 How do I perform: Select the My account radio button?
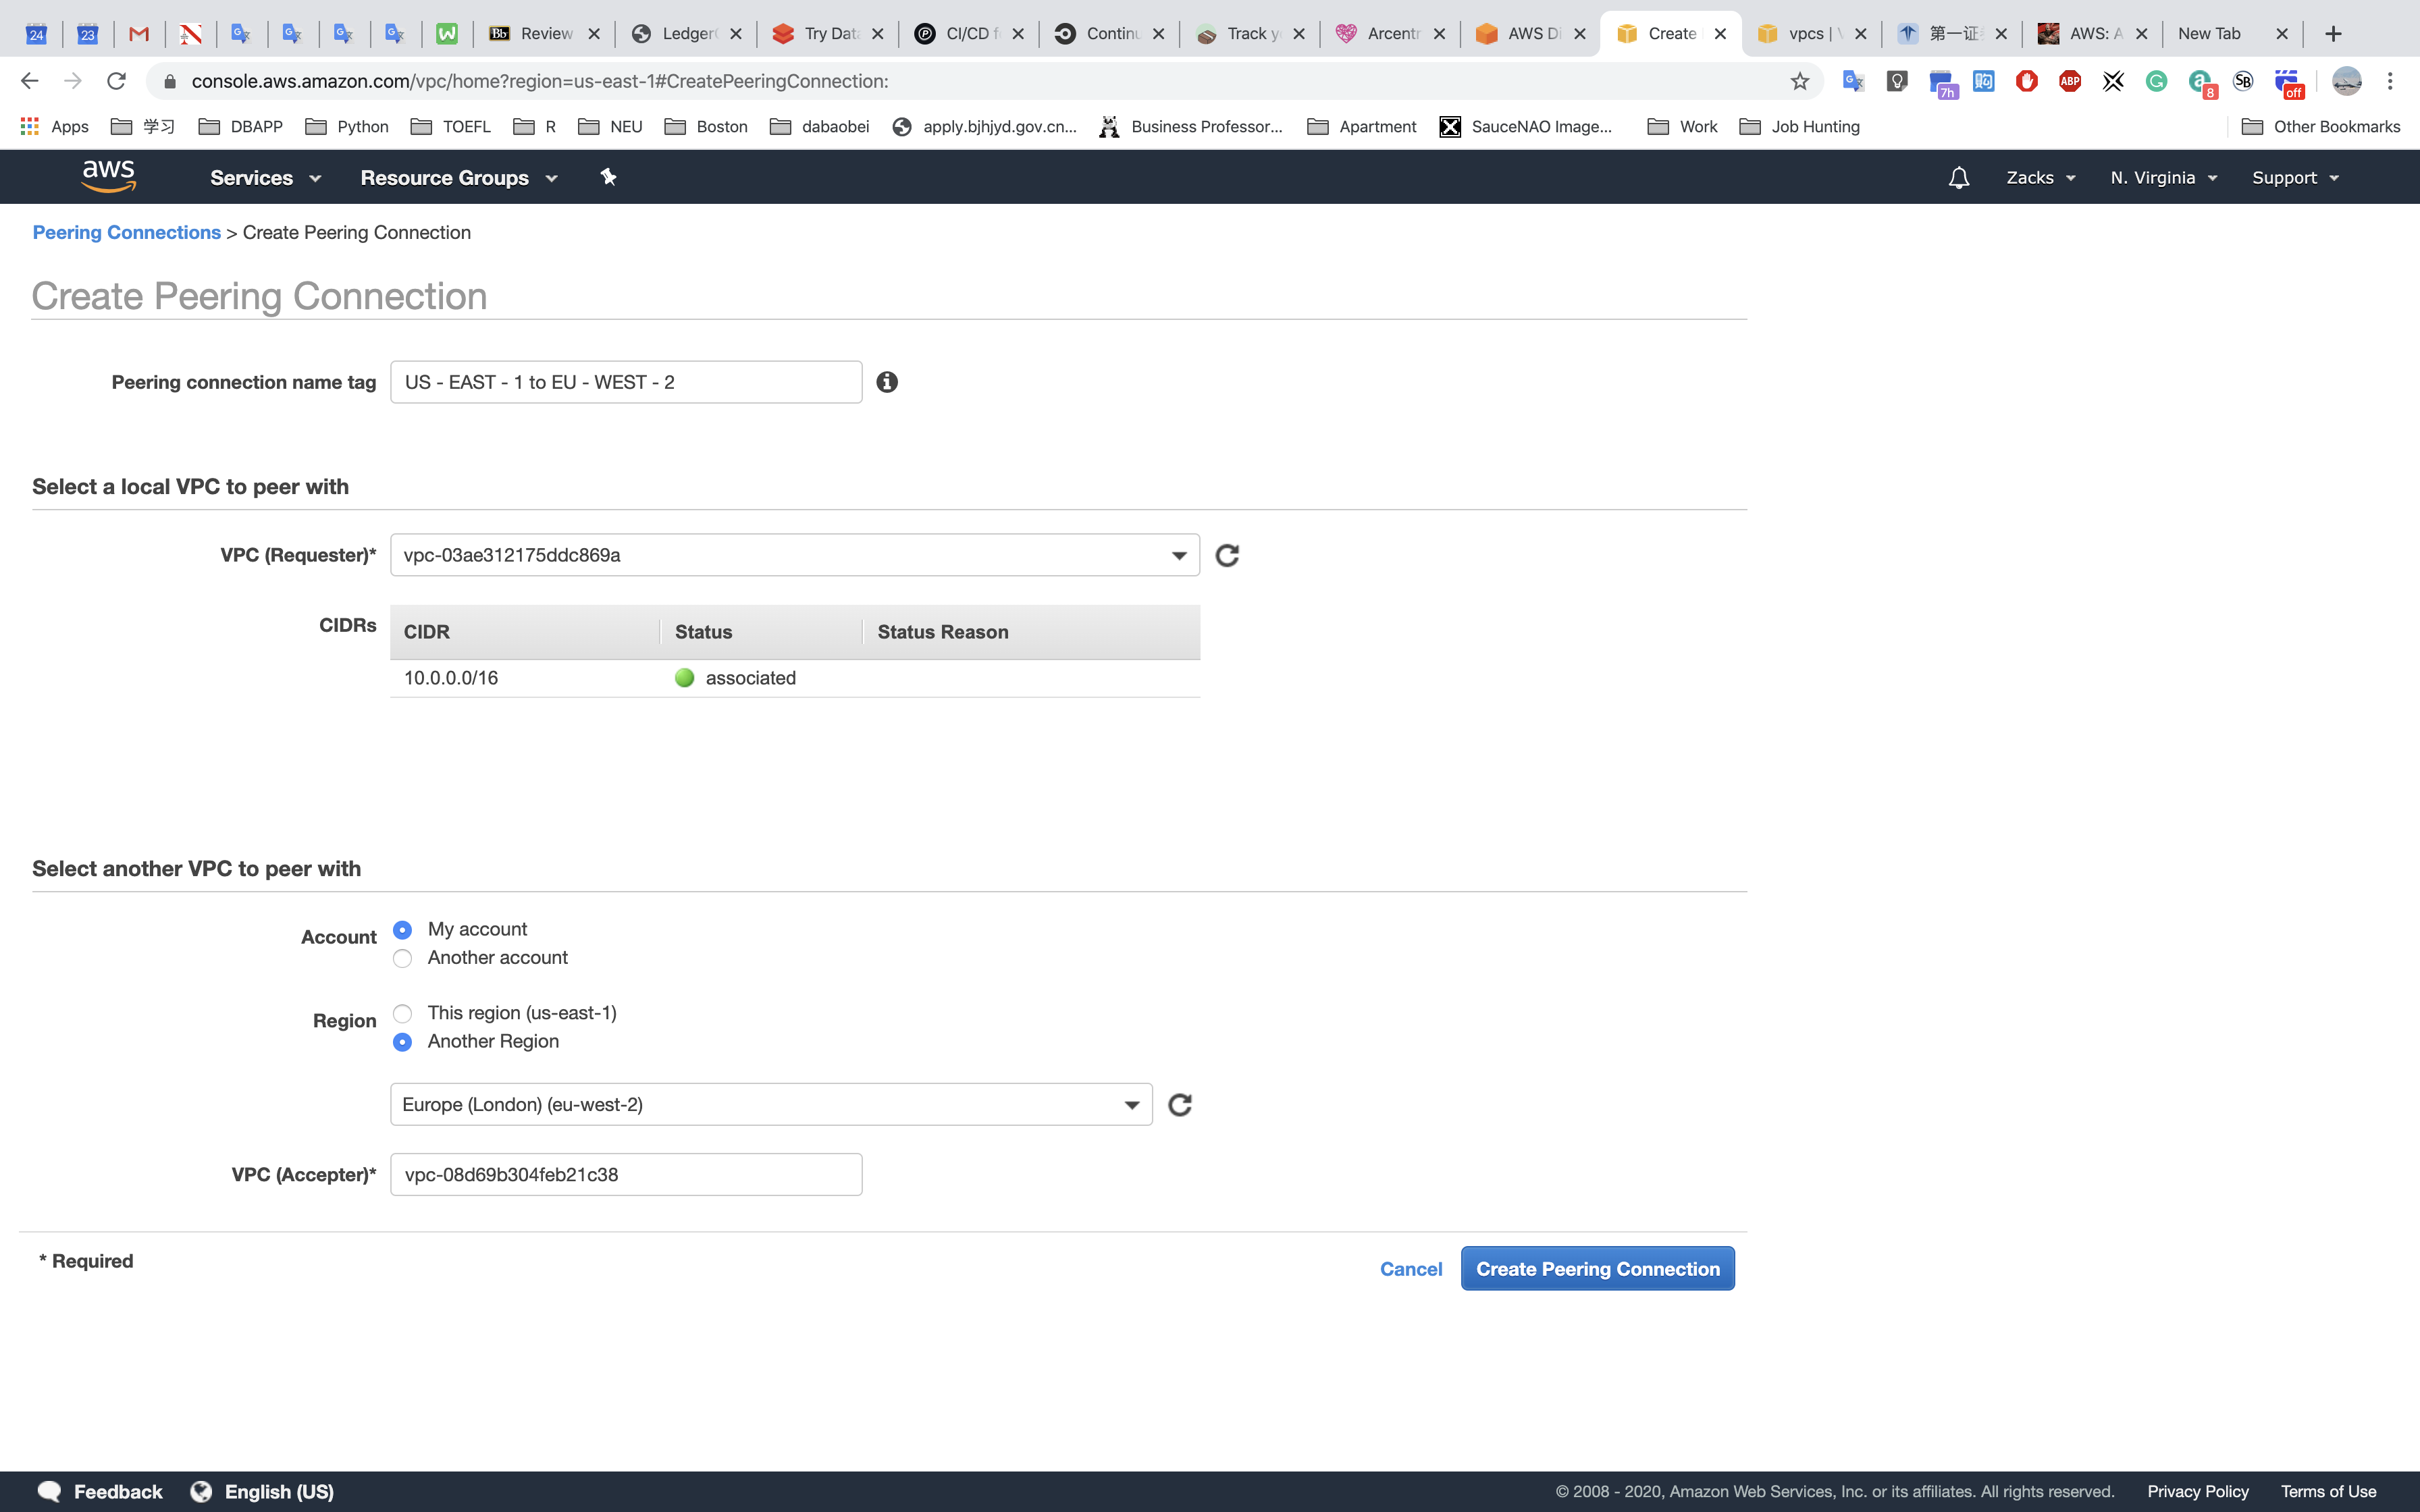coord(403,930)
